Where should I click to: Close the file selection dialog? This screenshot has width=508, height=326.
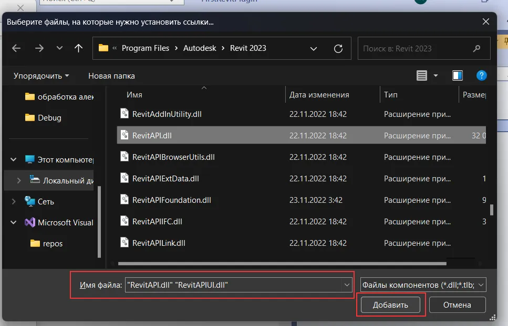click(x=485, y=21)
